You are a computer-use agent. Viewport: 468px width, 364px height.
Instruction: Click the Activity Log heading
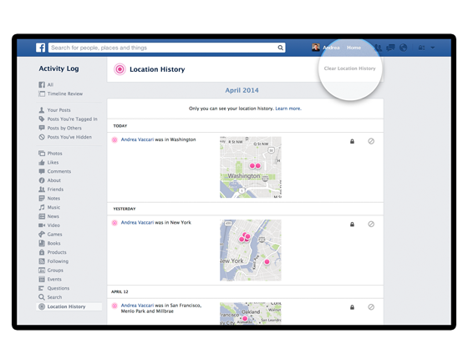pyautogui.click(x=58, y=68)
